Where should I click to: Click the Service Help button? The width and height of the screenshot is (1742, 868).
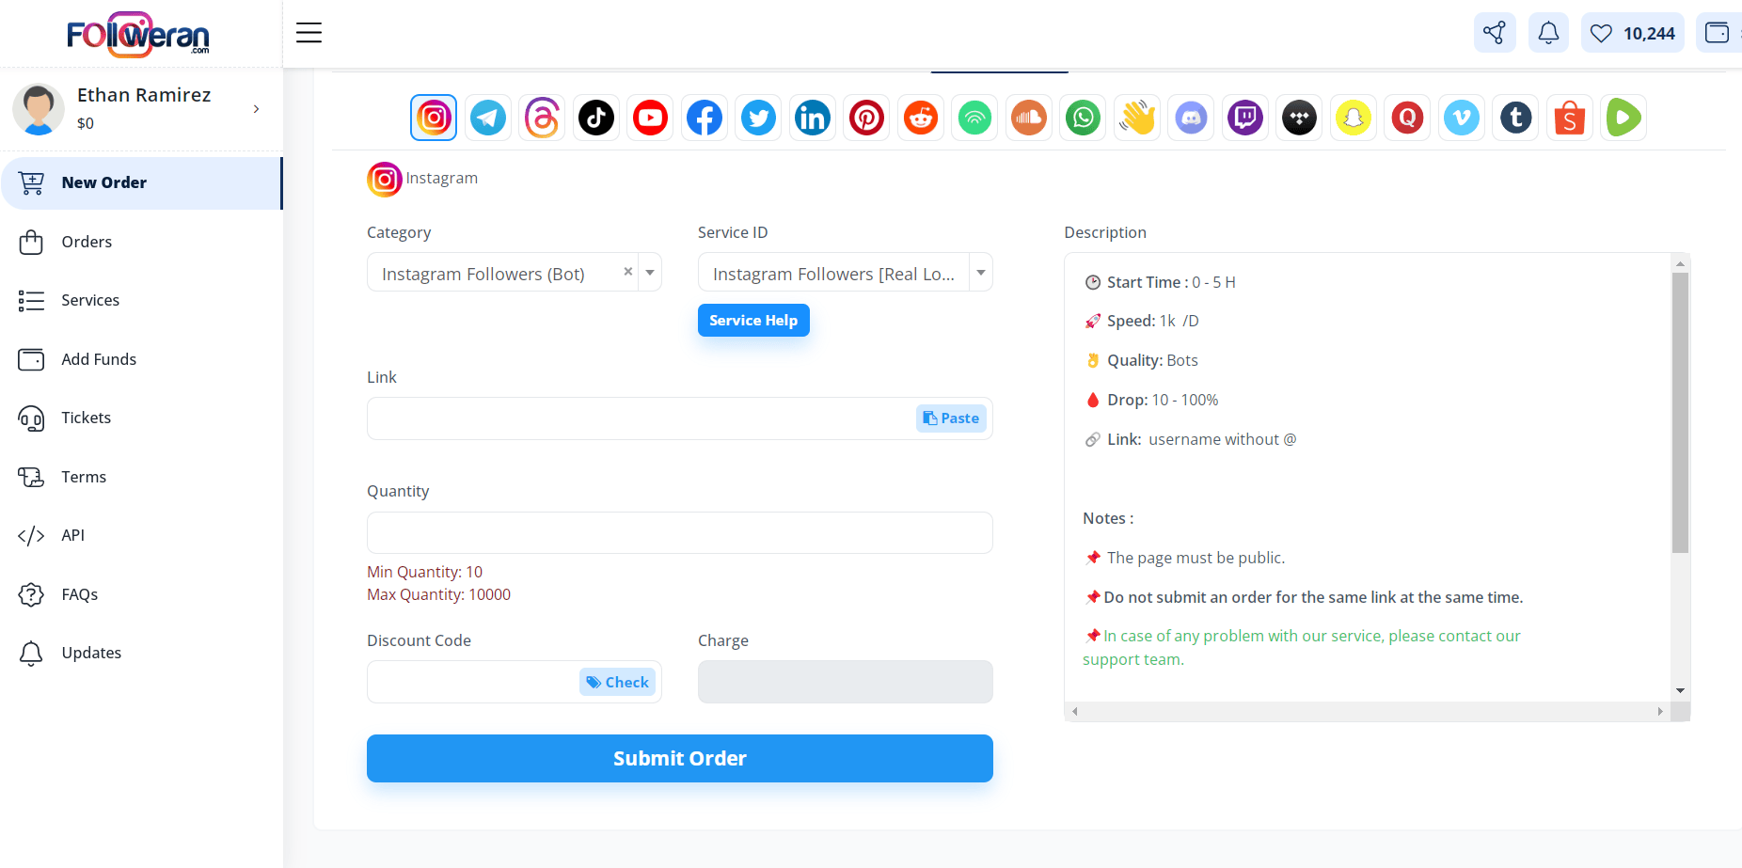tap(753, 321)
